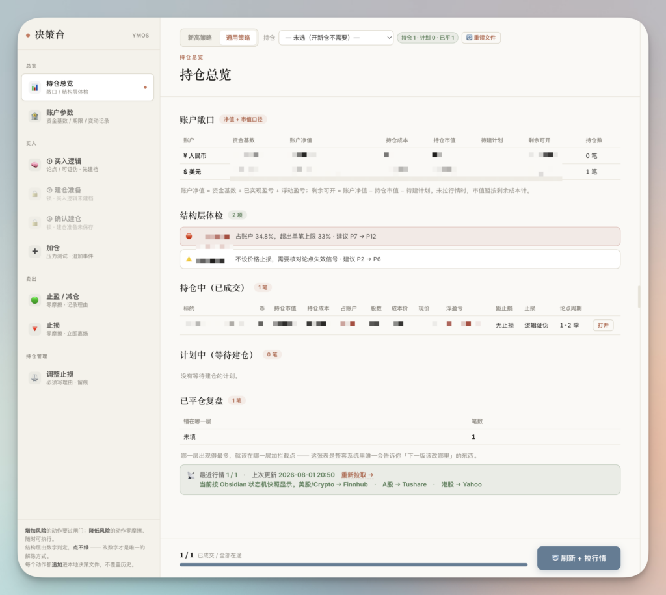This screenshot has width=666, height=595.
Task: Click 打开 on the held position row
Action: point(603,325)
